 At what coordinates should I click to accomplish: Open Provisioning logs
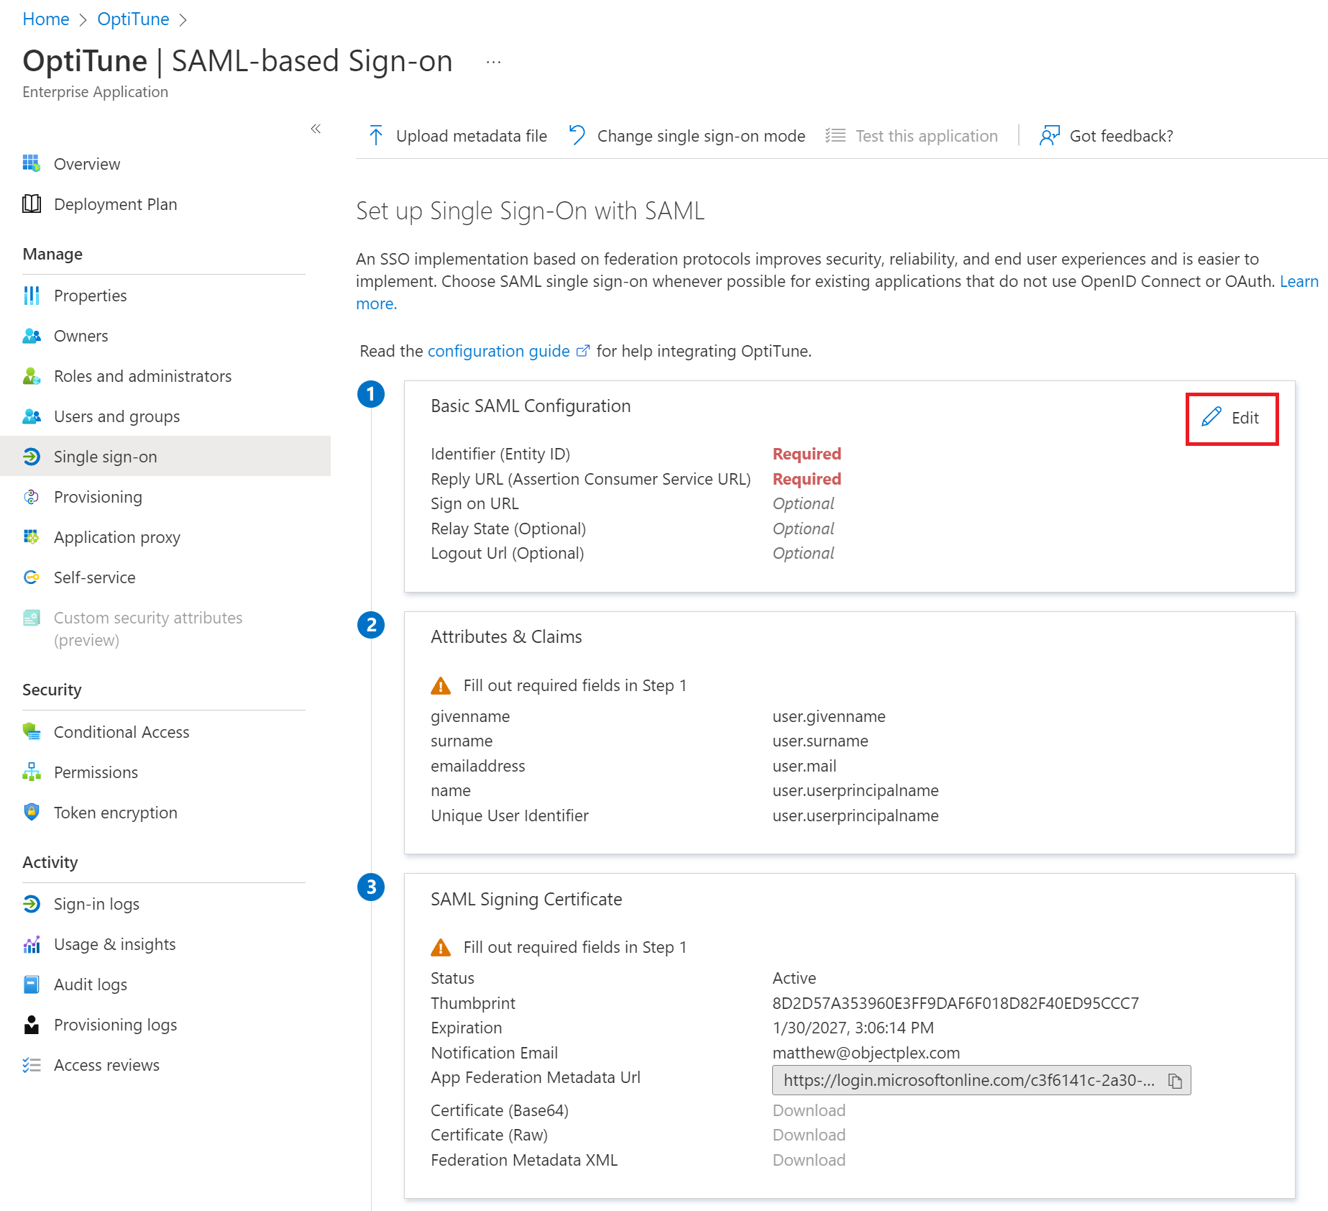pos(115,1024)
